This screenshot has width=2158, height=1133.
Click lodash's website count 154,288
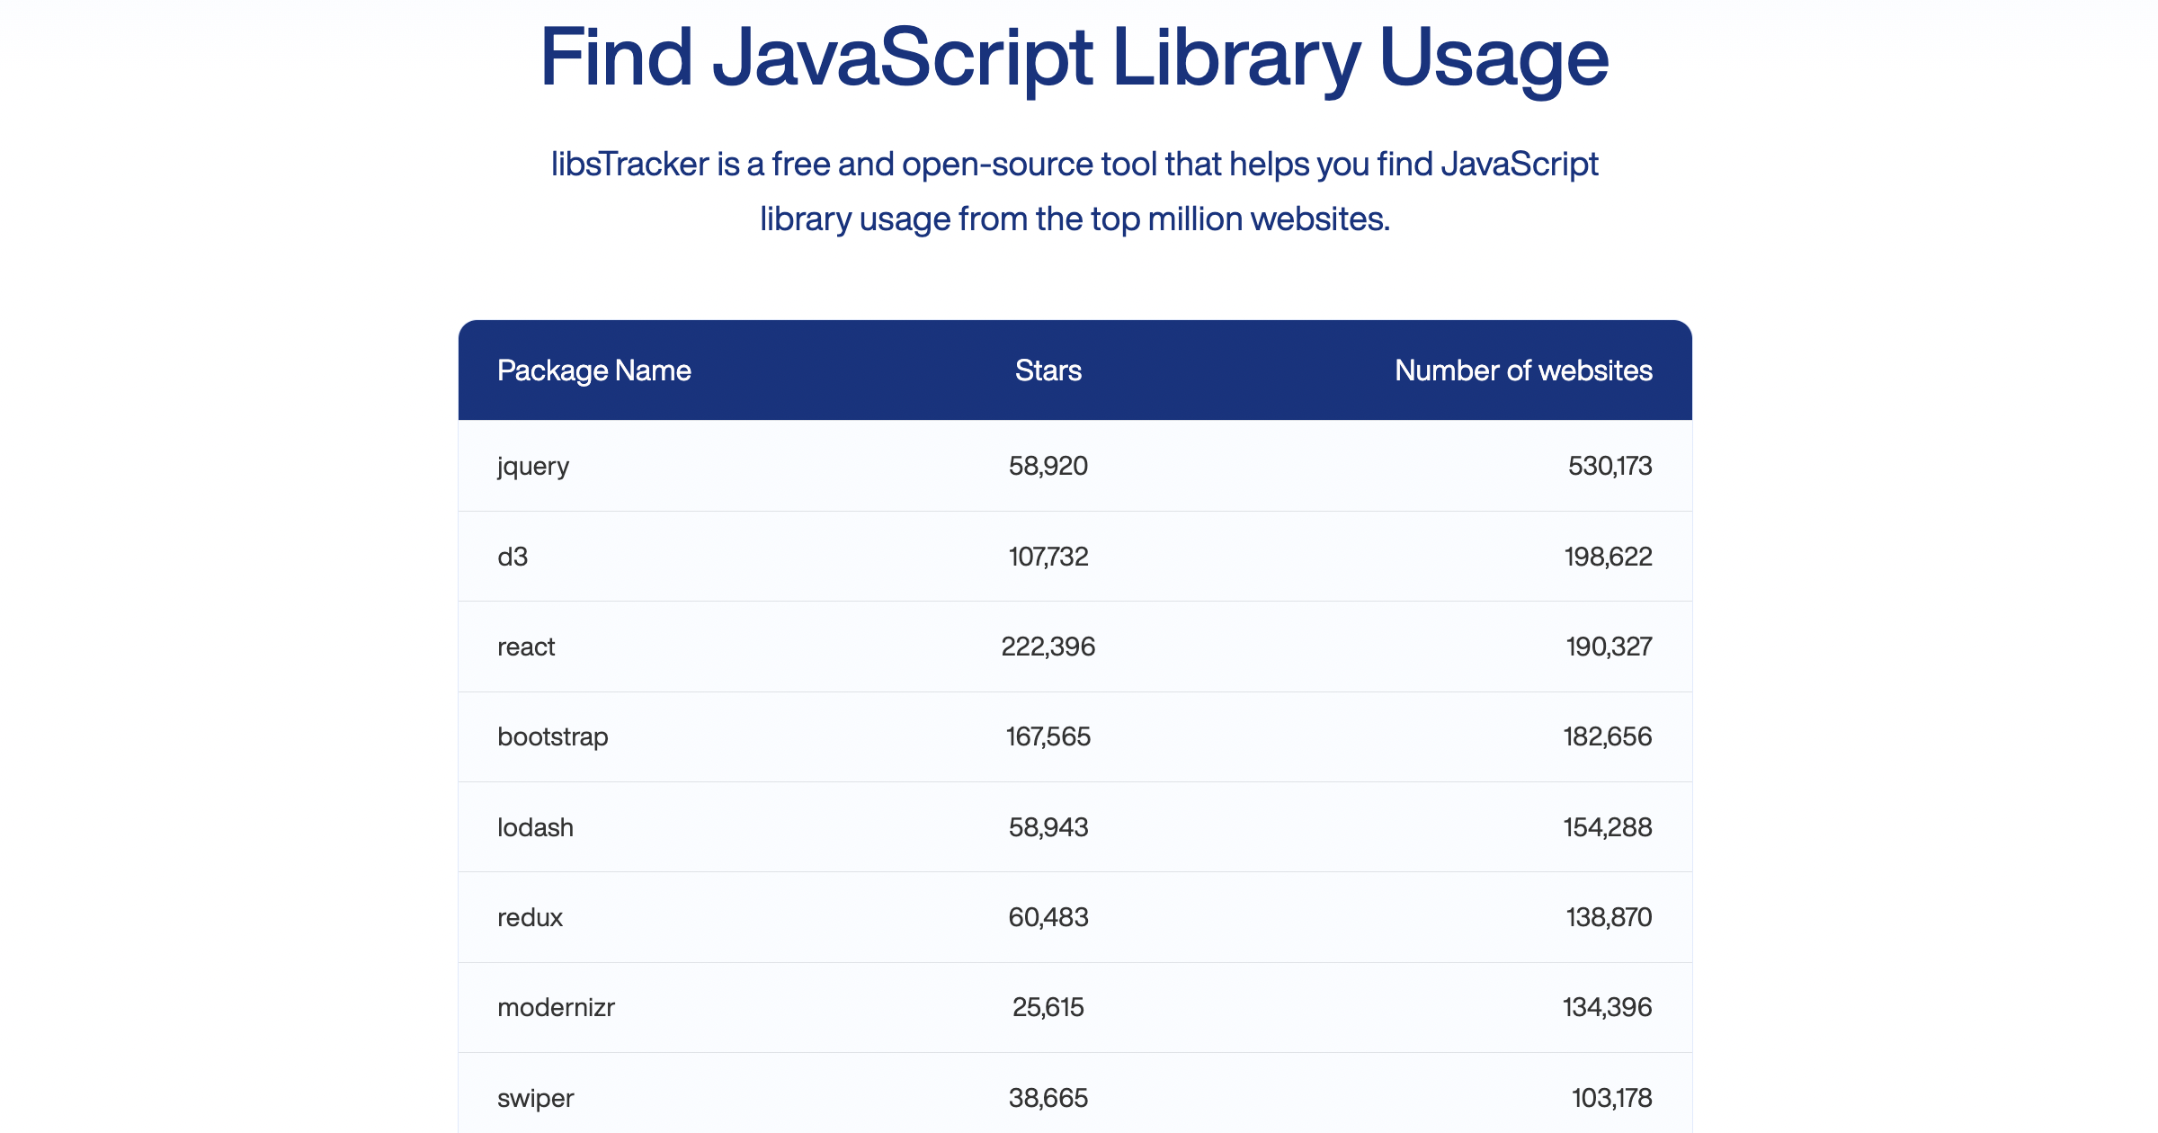point(1608,827)
